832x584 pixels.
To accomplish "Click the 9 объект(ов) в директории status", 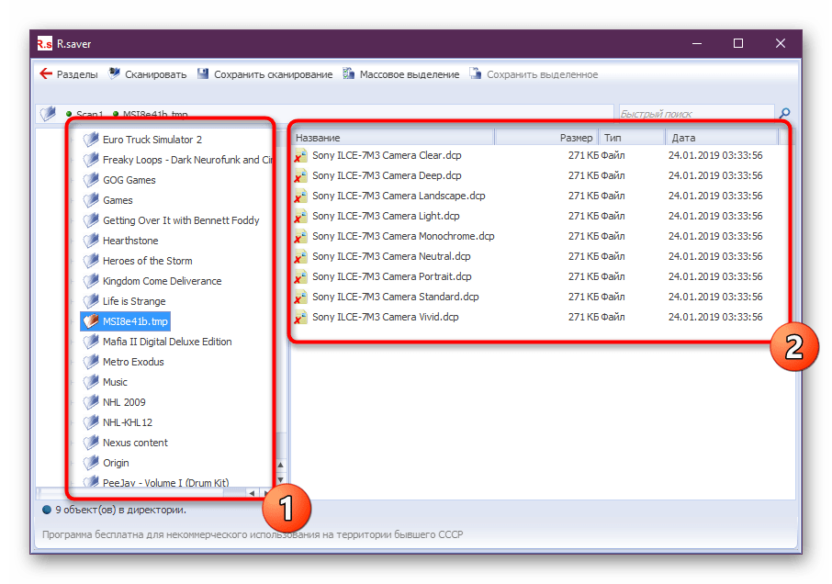I will pos(120,510).
